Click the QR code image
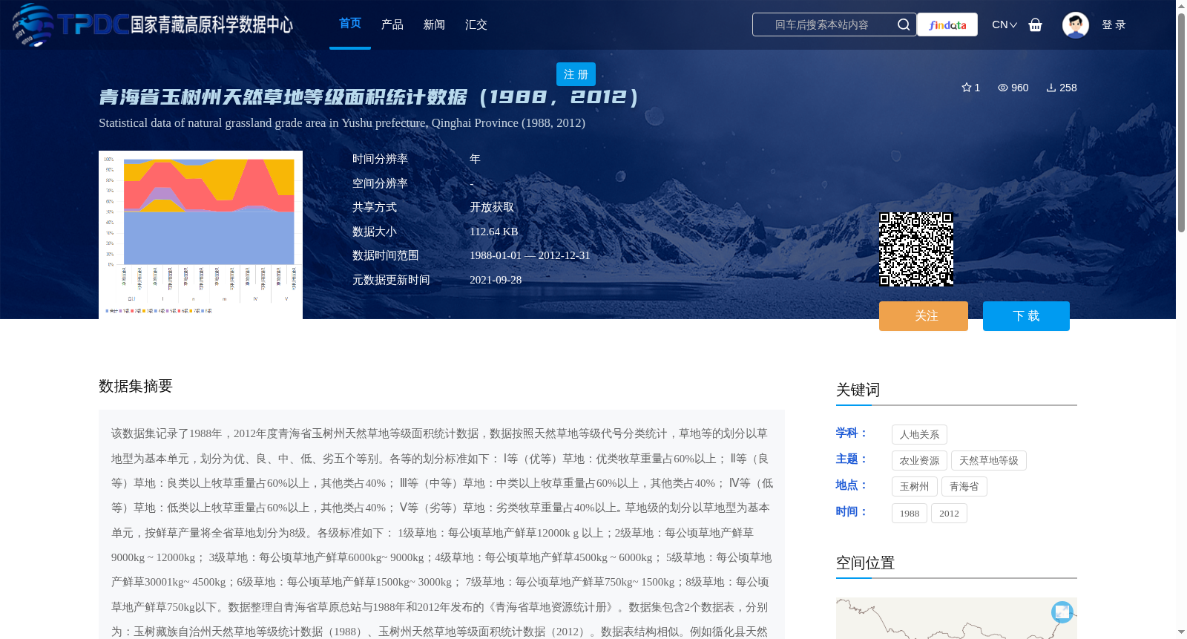1187x639 pixels. point(916,249)
